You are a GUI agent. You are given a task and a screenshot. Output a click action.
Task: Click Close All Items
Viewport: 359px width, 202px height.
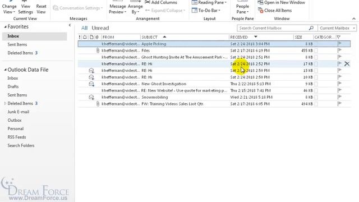pyautogui.click(x=275, y=11)
